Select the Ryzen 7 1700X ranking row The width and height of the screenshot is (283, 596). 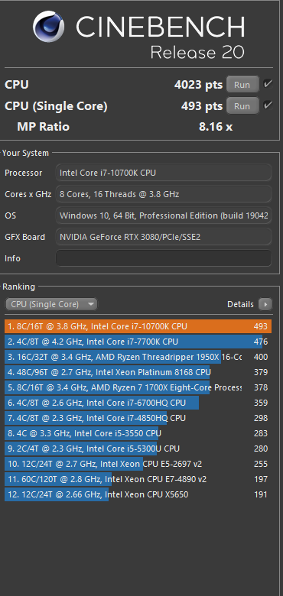pos(138,387)
